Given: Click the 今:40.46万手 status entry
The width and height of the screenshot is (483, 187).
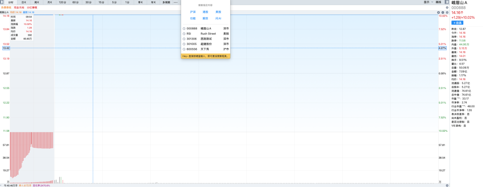Looking at the screenshot, I should point(10,186).
